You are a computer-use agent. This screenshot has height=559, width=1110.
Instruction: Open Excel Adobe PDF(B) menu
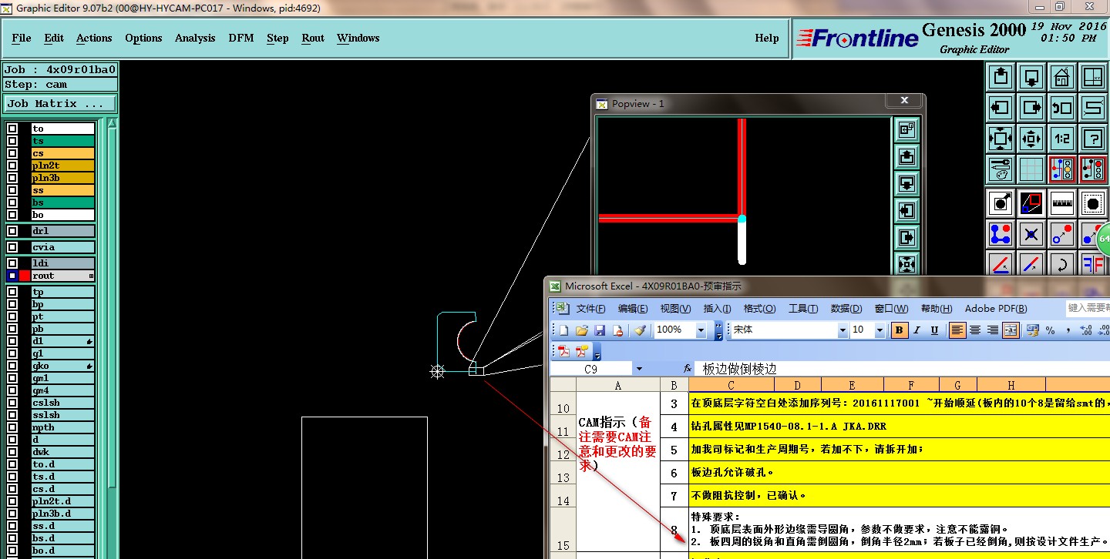click(996, 309)
